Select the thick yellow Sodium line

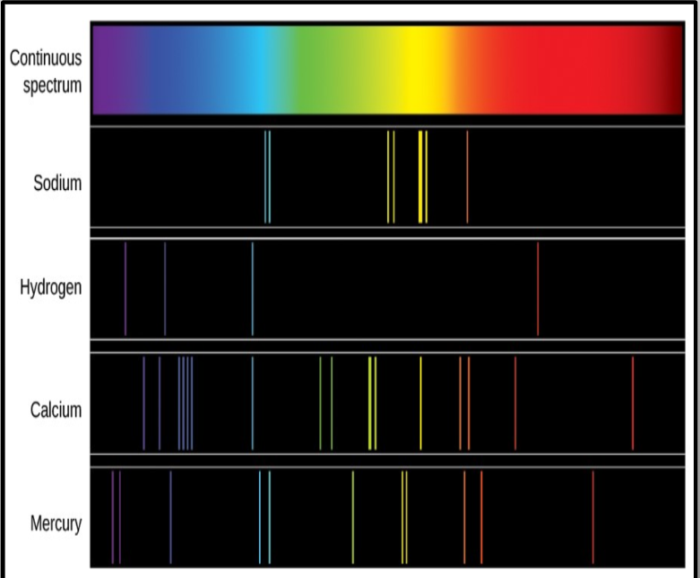coord(420,177)
